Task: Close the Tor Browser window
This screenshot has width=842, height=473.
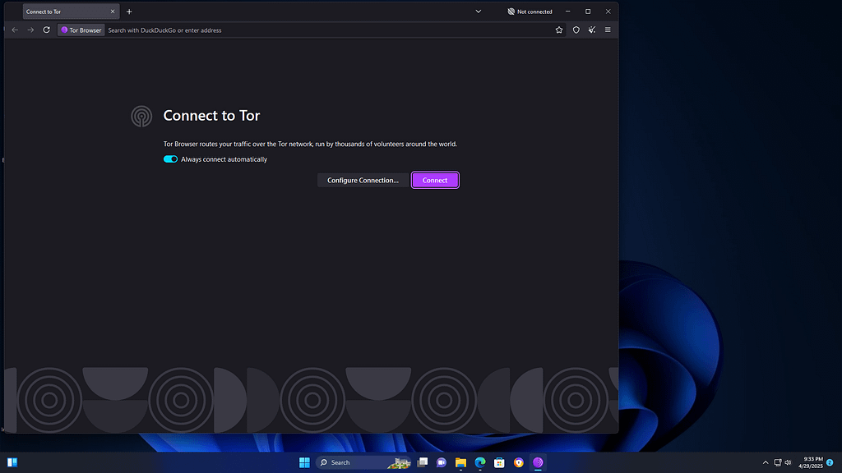Action: pyautogui.click(x=608, y=11)
